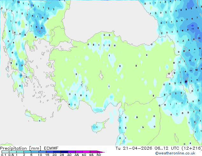The image size is (202, 156).
Task: Click the "1" value on Crete
Action: (40, 121)
